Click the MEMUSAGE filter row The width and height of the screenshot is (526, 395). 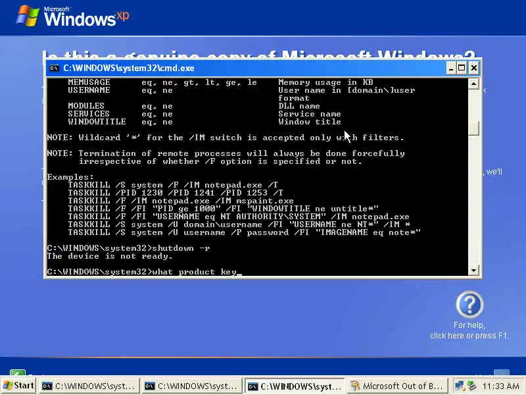(x=220, y=82)
